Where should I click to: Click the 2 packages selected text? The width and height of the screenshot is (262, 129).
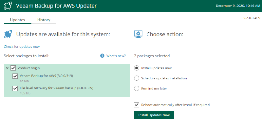click(152, 56)
